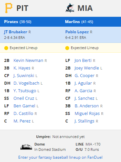
Task: Open Joey Wendle player link
Action: point(87,68)
